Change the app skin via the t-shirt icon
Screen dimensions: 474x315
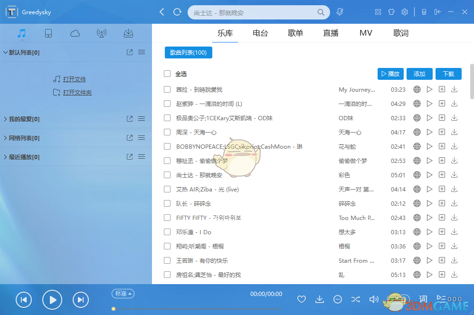point(391,12)
